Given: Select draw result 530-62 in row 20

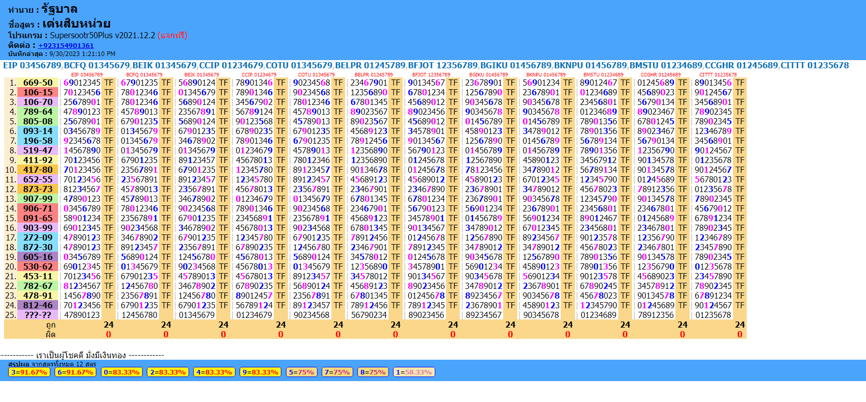Looking at the screenshot, I should point(38,266).
